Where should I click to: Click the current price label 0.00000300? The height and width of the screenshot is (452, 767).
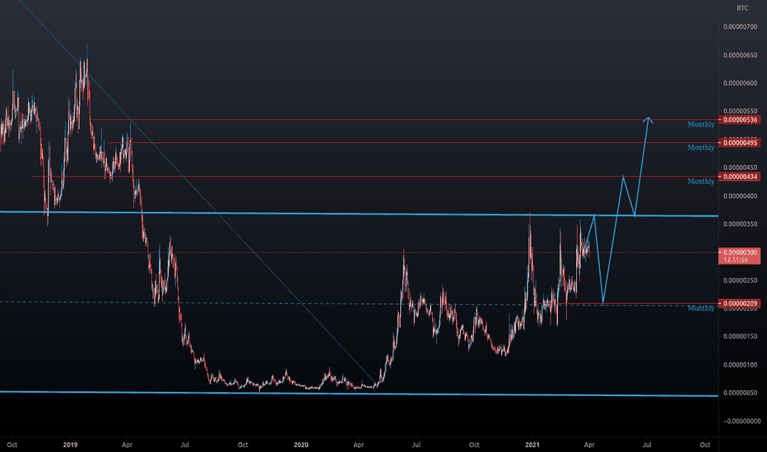pos(740,252)
